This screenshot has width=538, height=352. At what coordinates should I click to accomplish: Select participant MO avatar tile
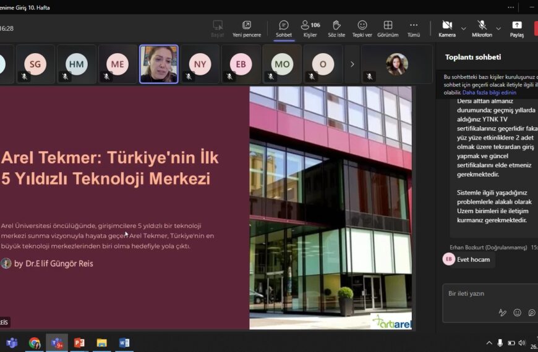click(282, 64)
